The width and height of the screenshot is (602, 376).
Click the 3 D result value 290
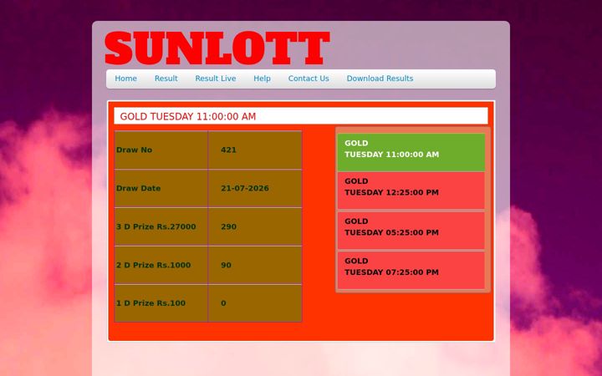tap(228, 226)
